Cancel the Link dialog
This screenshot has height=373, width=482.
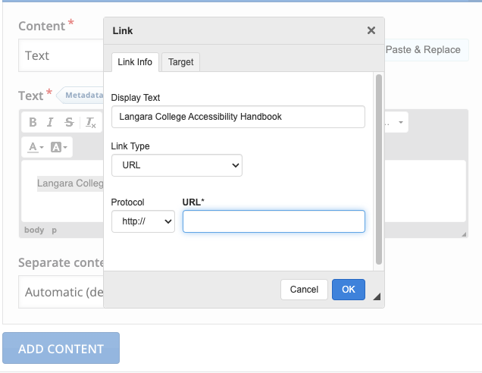304,289
